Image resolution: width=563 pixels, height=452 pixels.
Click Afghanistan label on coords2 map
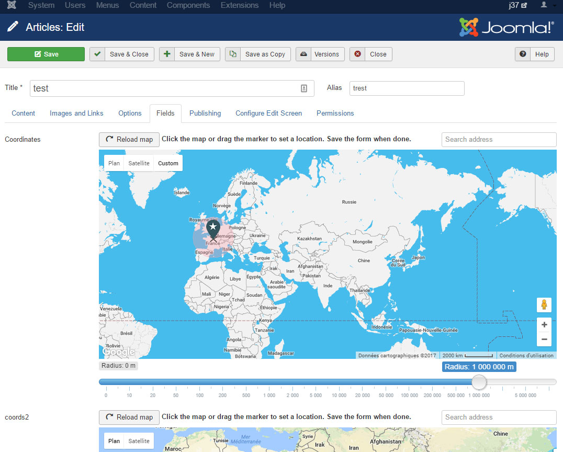[x=385, y=442]
